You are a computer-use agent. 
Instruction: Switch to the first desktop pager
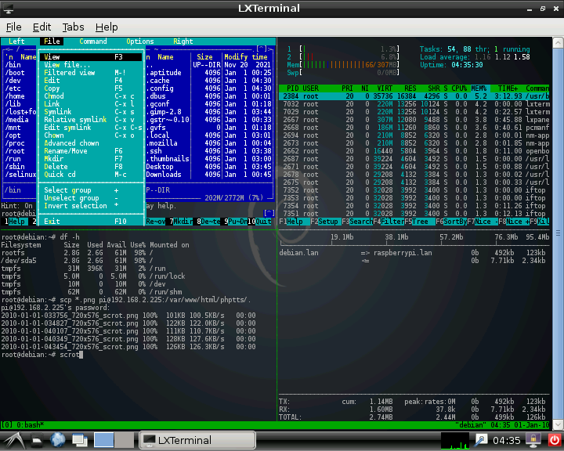(104, 440)
